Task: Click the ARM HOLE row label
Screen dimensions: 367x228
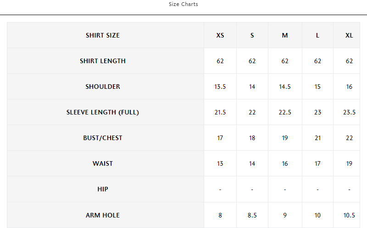Action: (x=103, y=215)
